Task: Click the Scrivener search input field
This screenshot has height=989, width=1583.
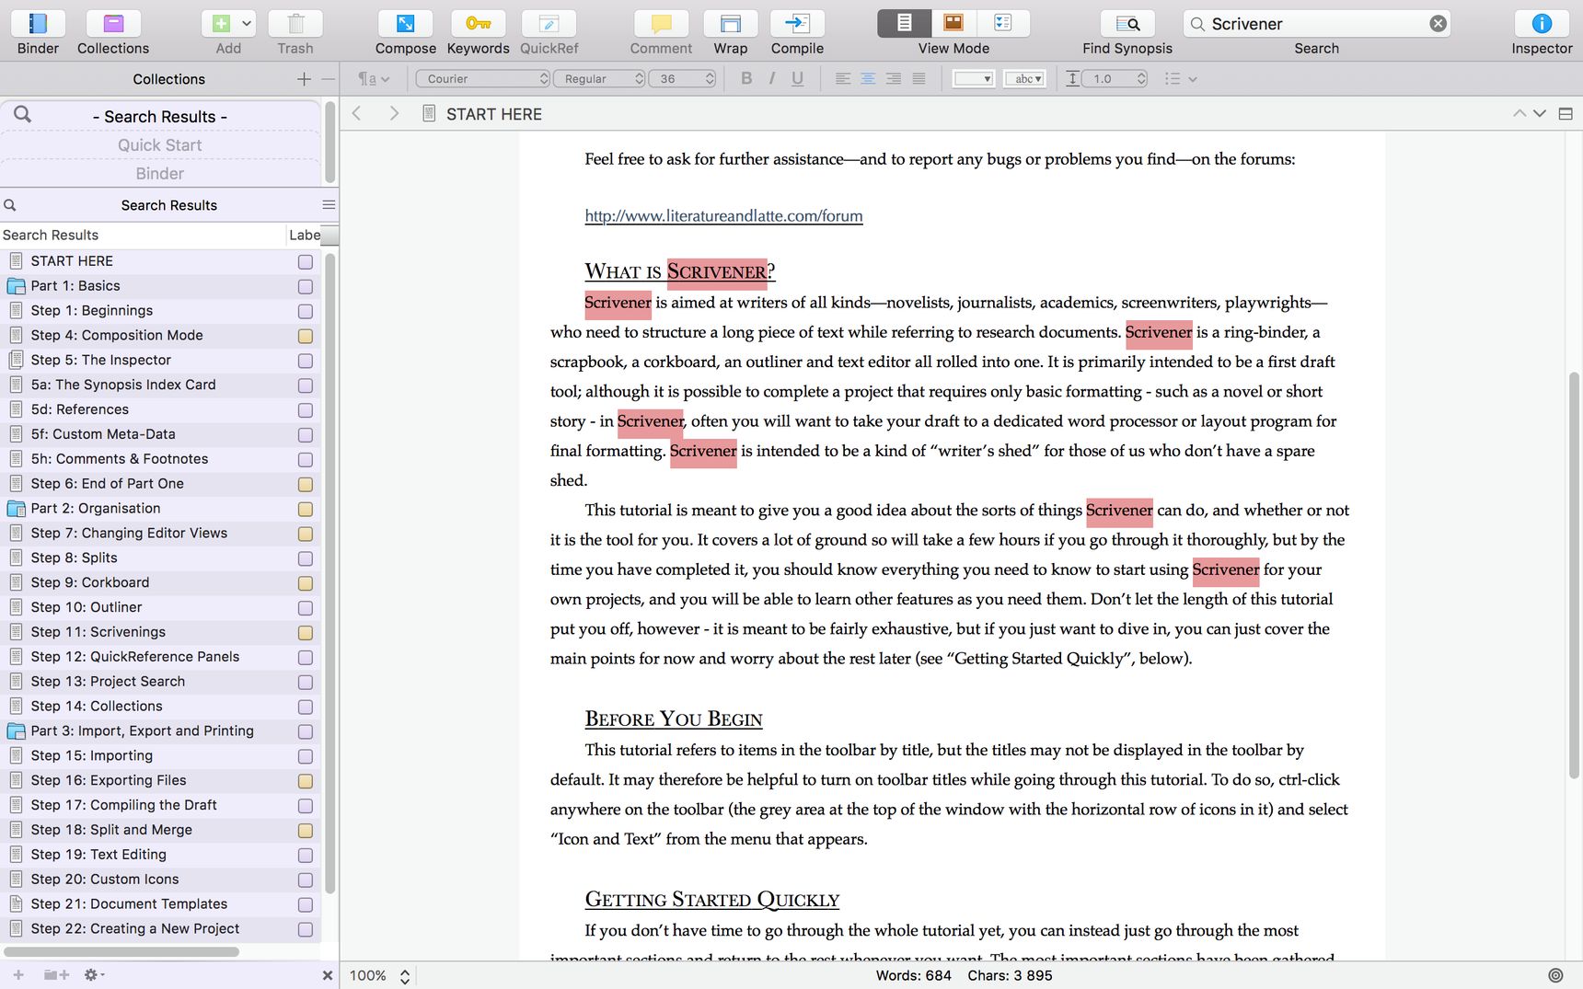Action: (x=1317, y=24)
